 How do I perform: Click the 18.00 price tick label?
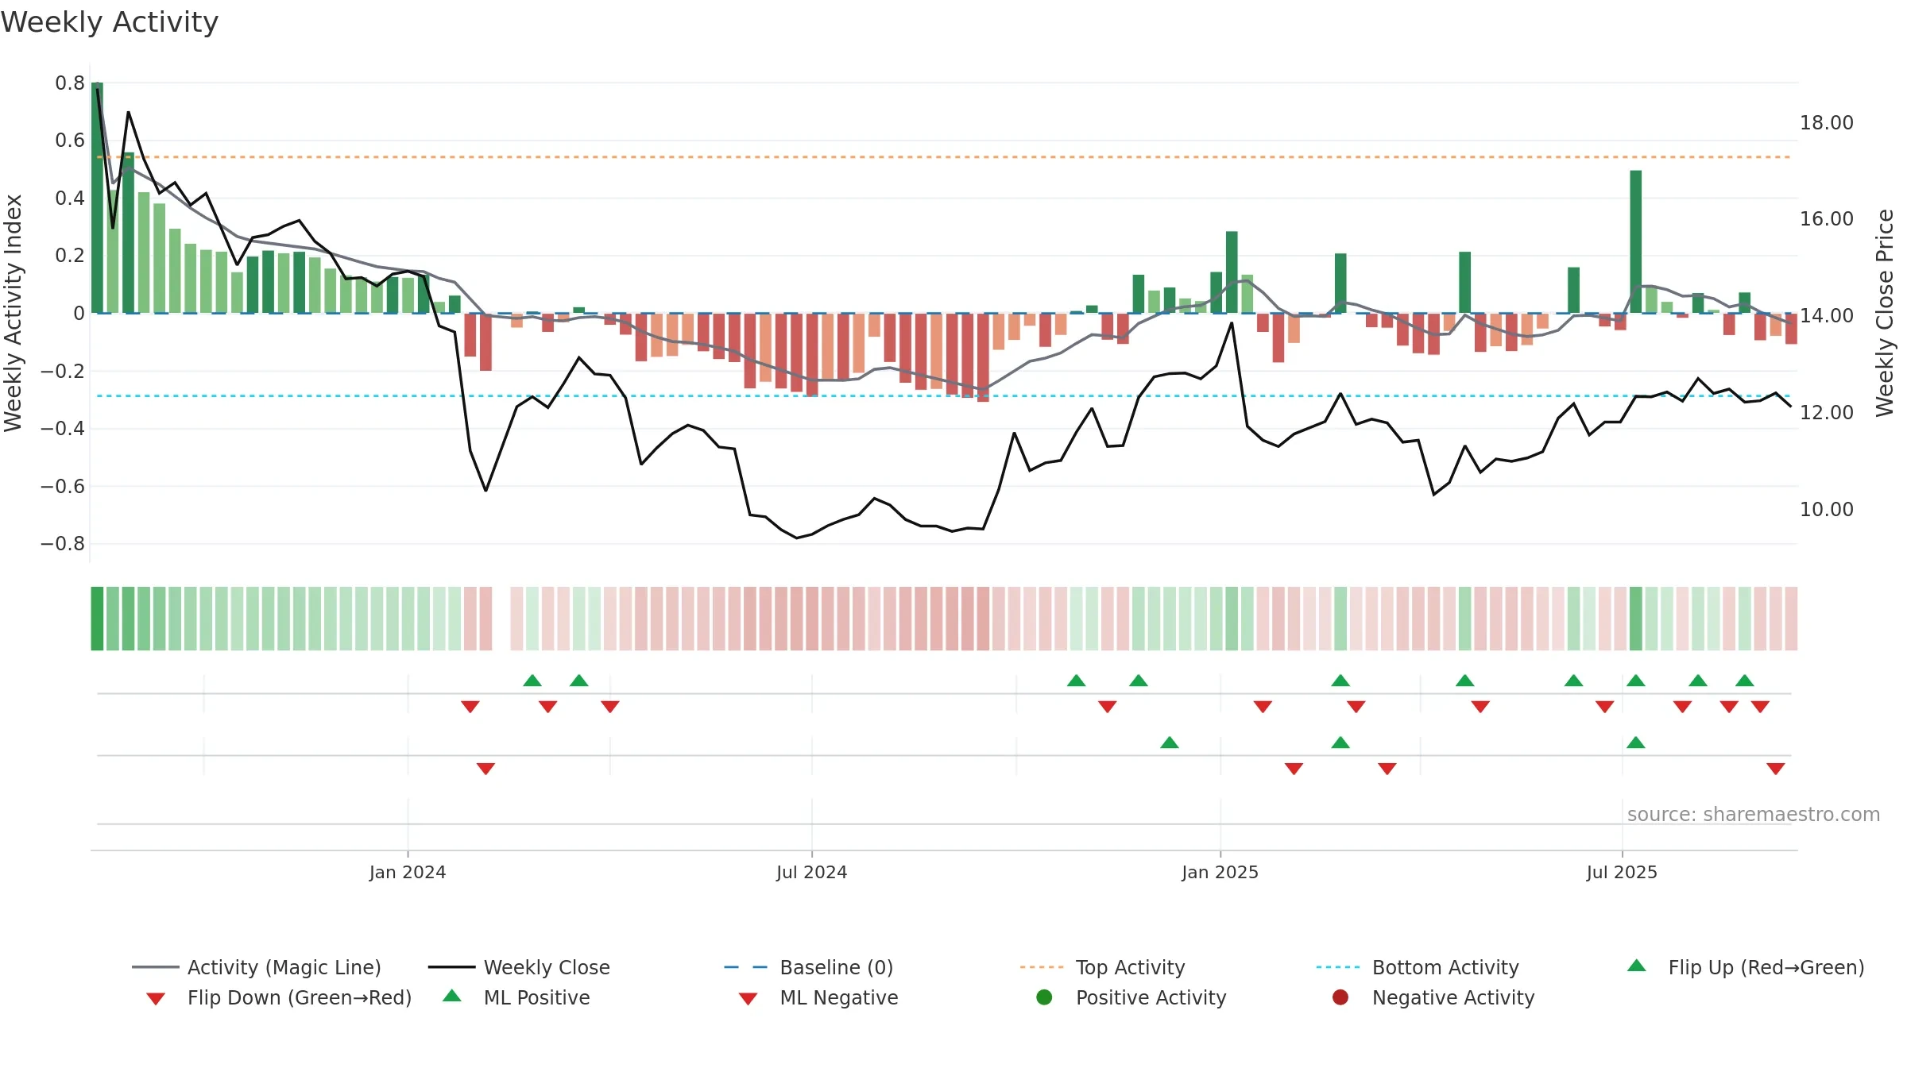[1826, 123]
